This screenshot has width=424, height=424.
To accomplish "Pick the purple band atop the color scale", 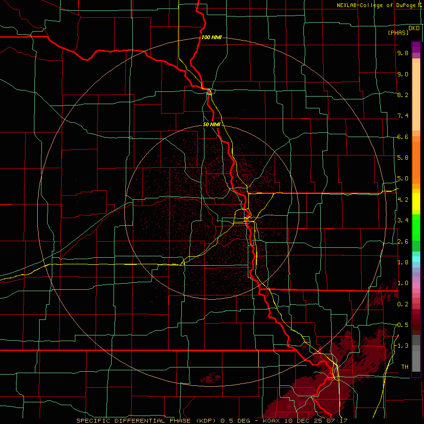I will pos(416,47).
